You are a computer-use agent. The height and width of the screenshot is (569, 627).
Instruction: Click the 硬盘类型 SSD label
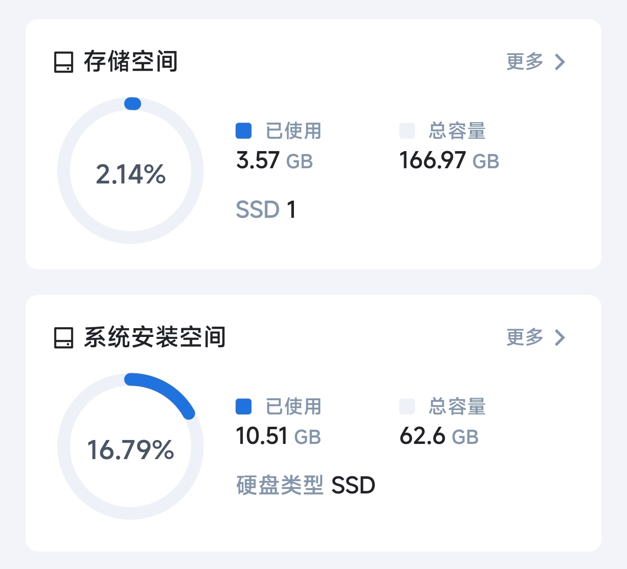coord(306,486)
